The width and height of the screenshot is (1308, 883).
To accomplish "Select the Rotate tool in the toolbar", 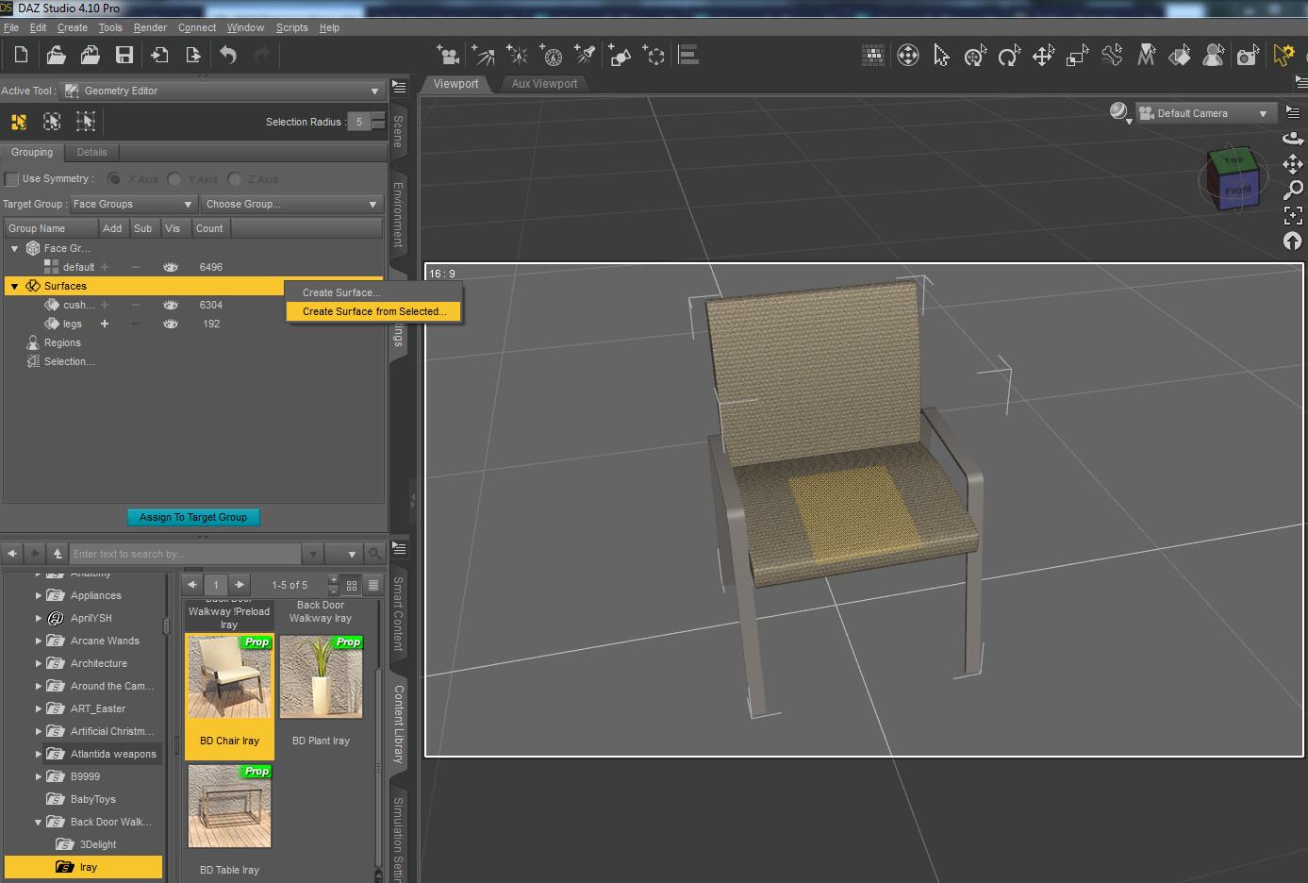I will (x=1009, y=56).
